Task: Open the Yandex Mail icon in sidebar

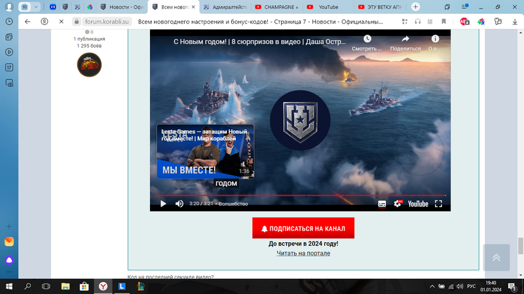Action: tap(9, 242)
